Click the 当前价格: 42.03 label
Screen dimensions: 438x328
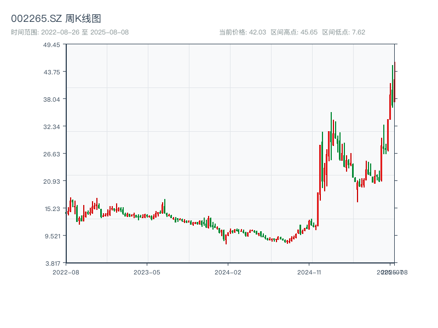pyautogui.click(x=243, y=32)
